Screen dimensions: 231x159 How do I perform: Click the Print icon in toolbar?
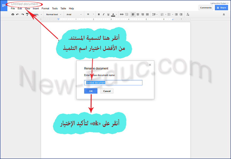pos(13,14)
